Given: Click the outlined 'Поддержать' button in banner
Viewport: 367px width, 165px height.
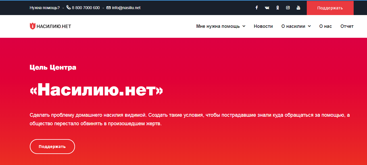Looking at the screenshot, I should [52, 147].
